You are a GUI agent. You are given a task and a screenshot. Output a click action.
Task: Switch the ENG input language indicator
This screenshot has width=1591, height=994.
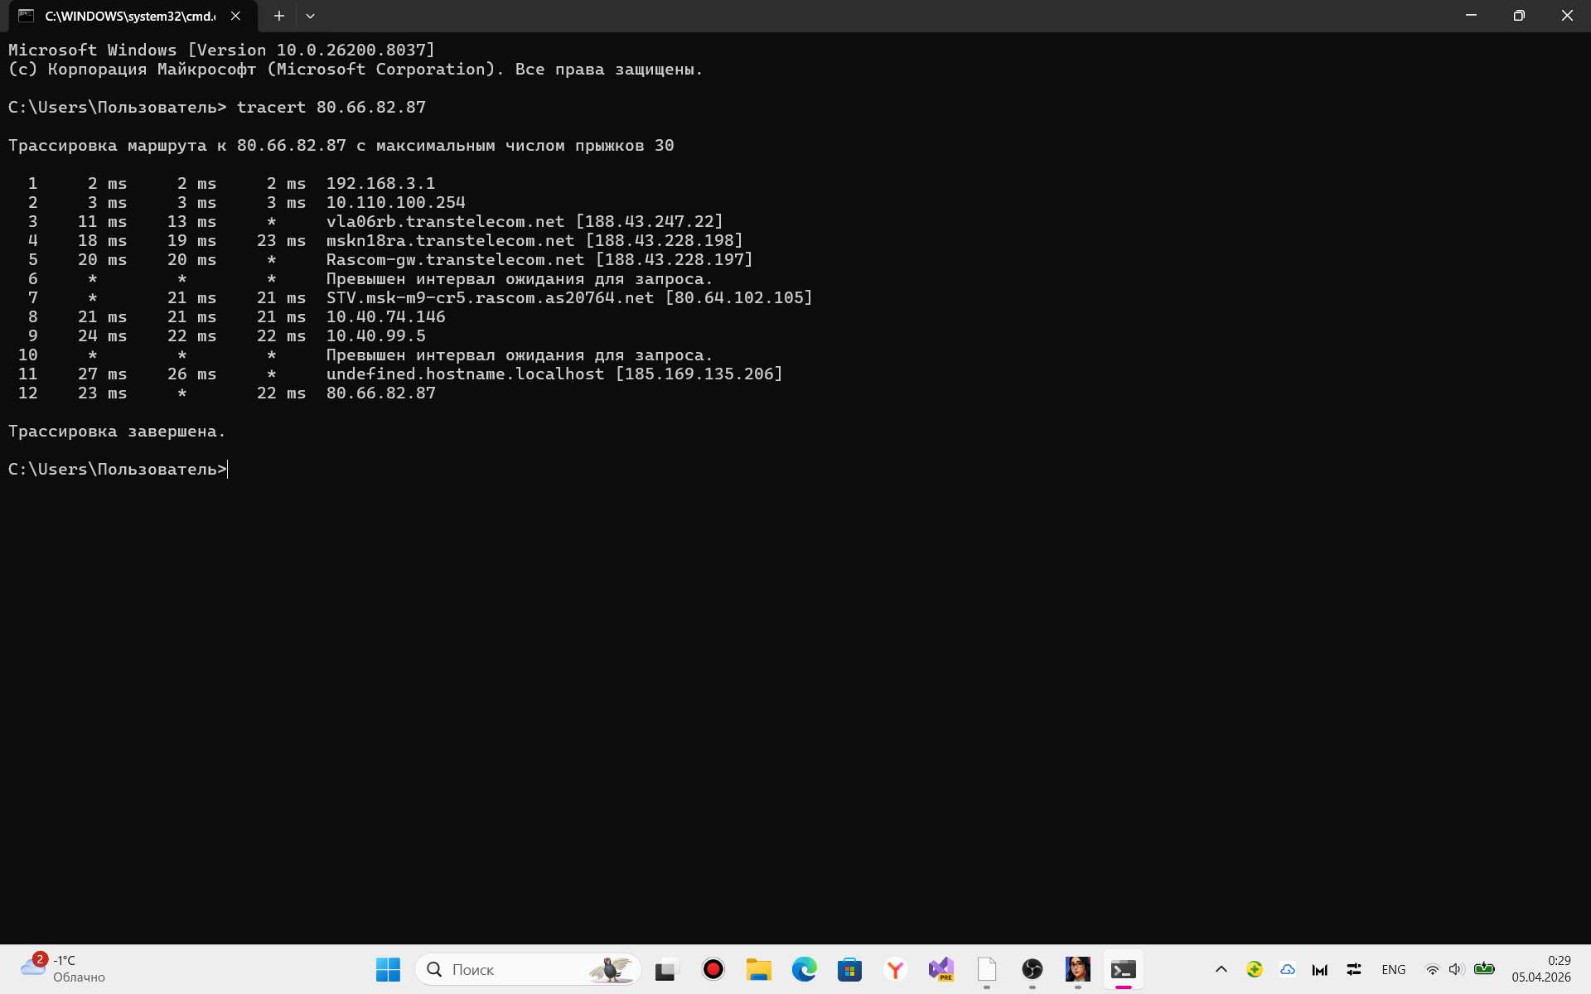[1393, 969]
